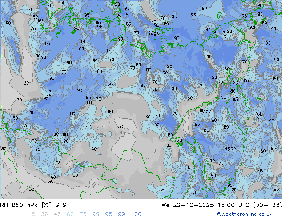Select the legend value 90
The height and width of the screenshot is (218, 282).
[96, 214]
